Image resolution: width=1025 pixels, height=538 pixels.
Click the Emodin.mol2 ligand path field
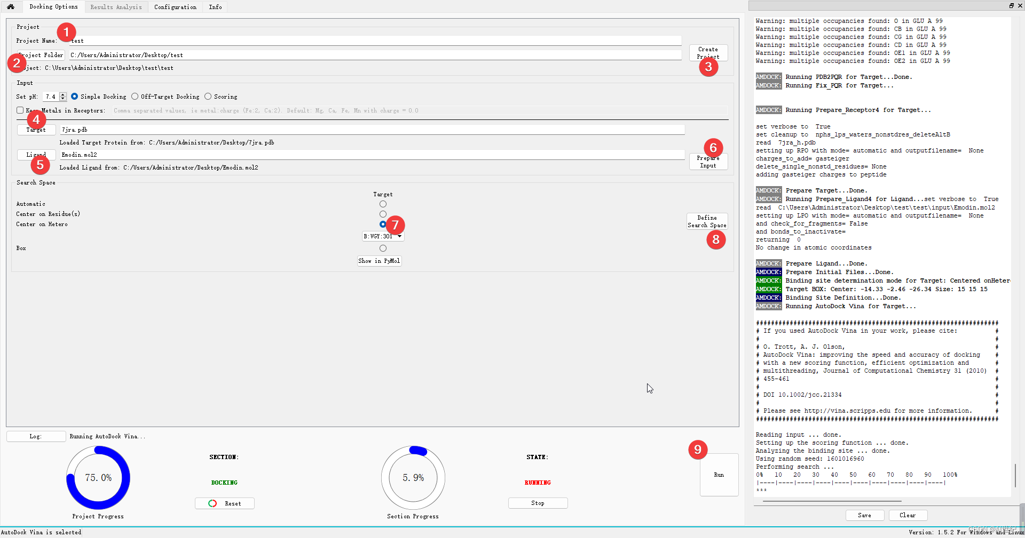[372, 155]
